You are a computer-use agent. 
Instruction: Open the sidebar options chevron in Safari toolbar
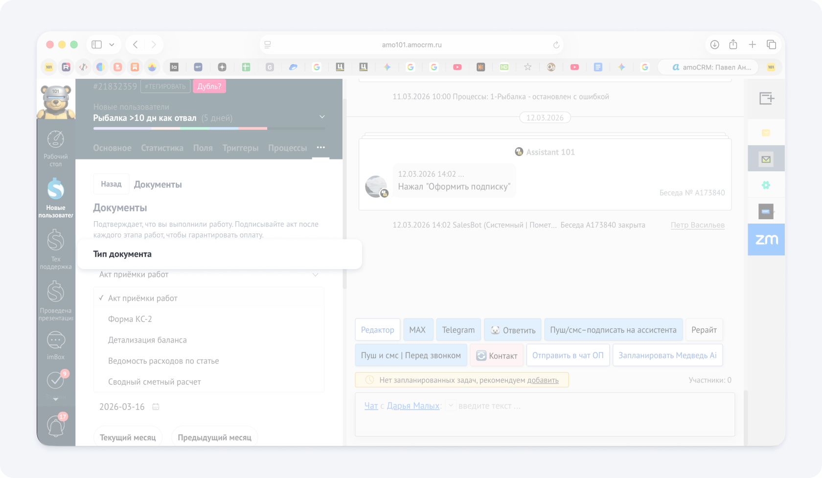click(x=112, y=45)
